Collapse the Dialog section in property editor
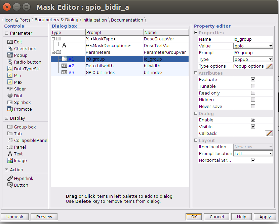279x224 pixels. tap(196, 113)
